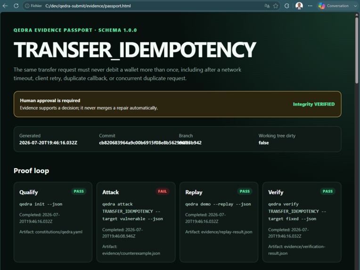Select the qedra attack command text
The height and width of the screenshot is (270, 360).
click(132, 211)
